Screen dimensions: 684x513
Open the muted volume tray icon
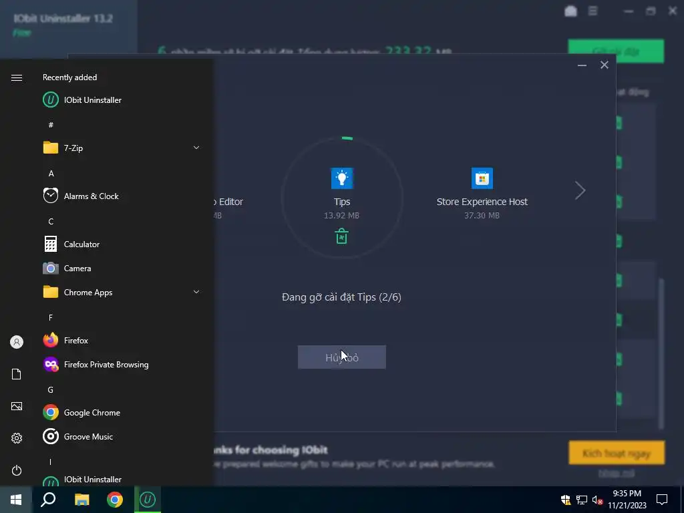[x=598, y=500]
